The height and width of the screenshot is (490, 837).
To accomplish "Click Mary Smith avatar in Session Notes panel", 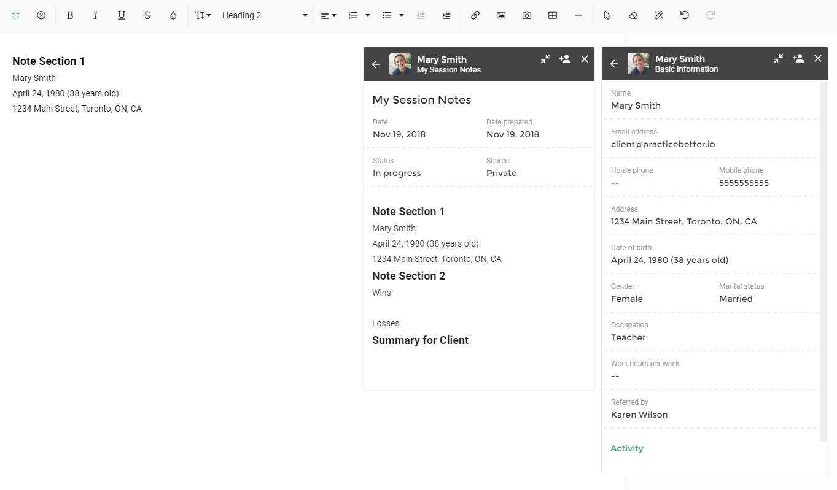I will (400, 64).
